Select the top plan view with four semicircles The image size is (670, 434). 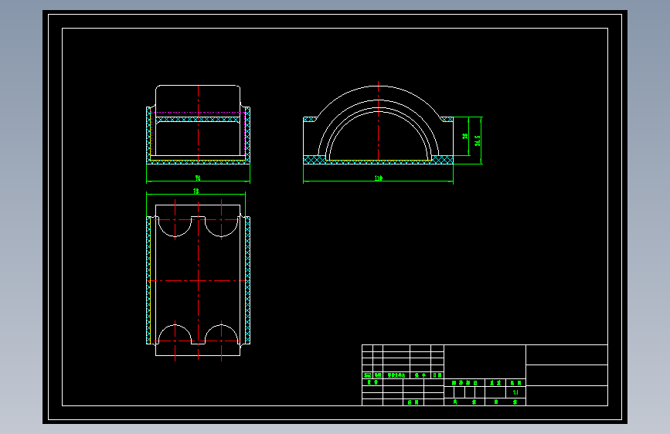tap(199, 280)
